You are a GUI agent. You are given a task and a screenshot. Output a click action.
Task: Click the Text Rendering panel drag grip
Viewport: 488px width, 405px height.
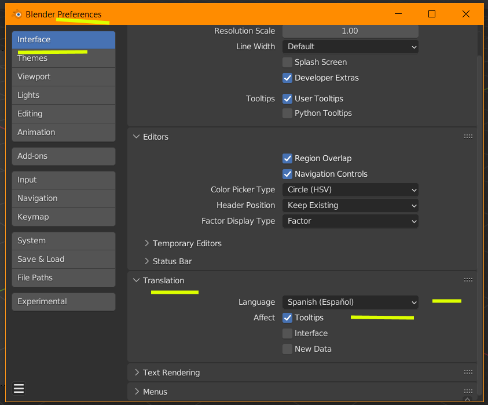click(x=468, y=373)
